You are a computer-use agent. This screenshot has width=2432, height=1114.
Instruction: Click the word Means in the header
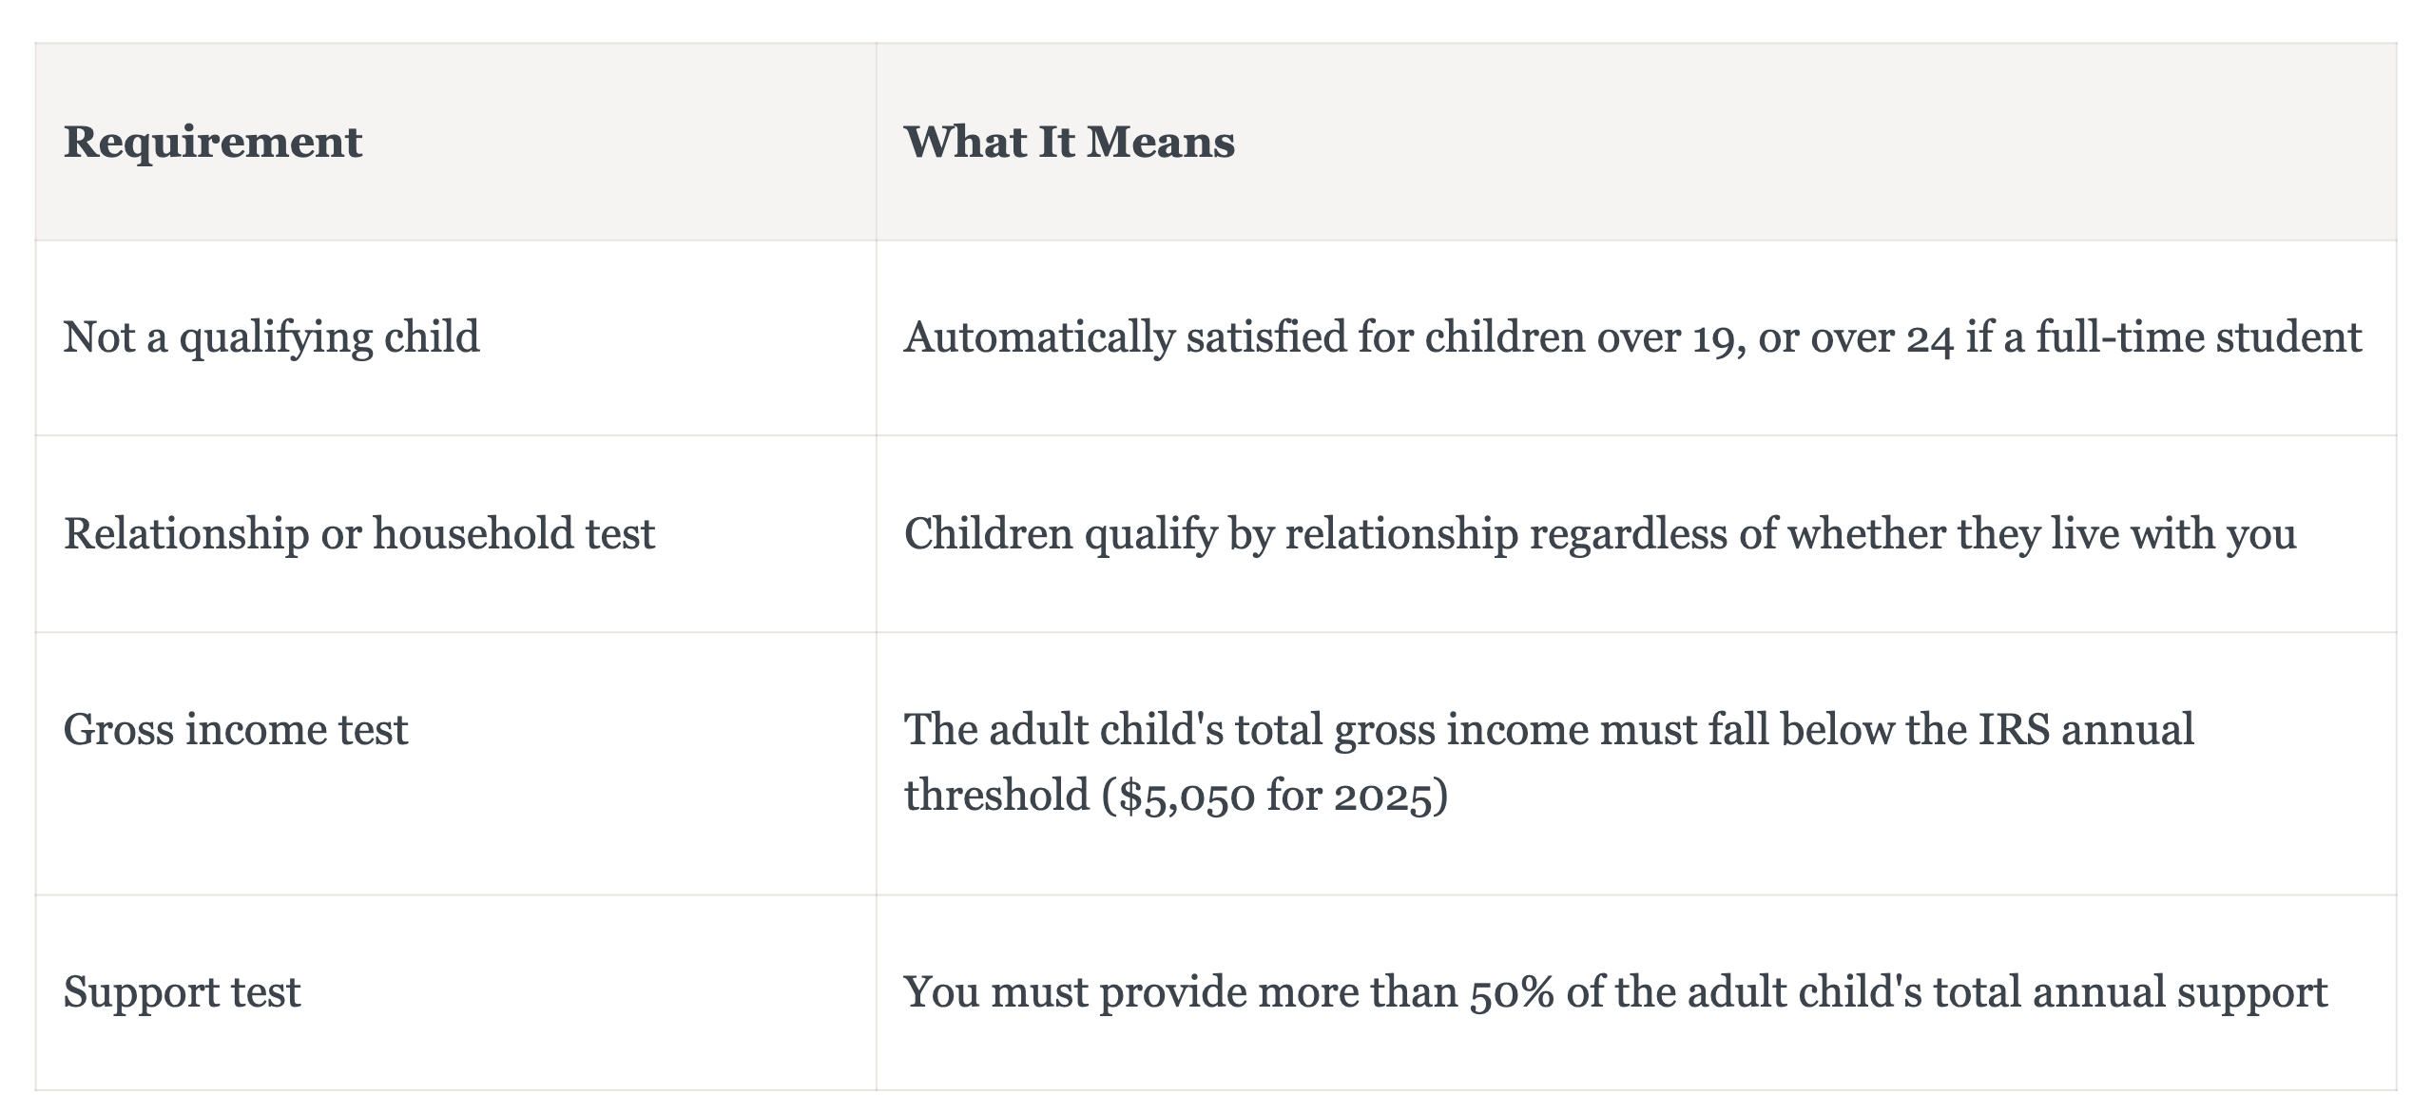point(1161,143)
